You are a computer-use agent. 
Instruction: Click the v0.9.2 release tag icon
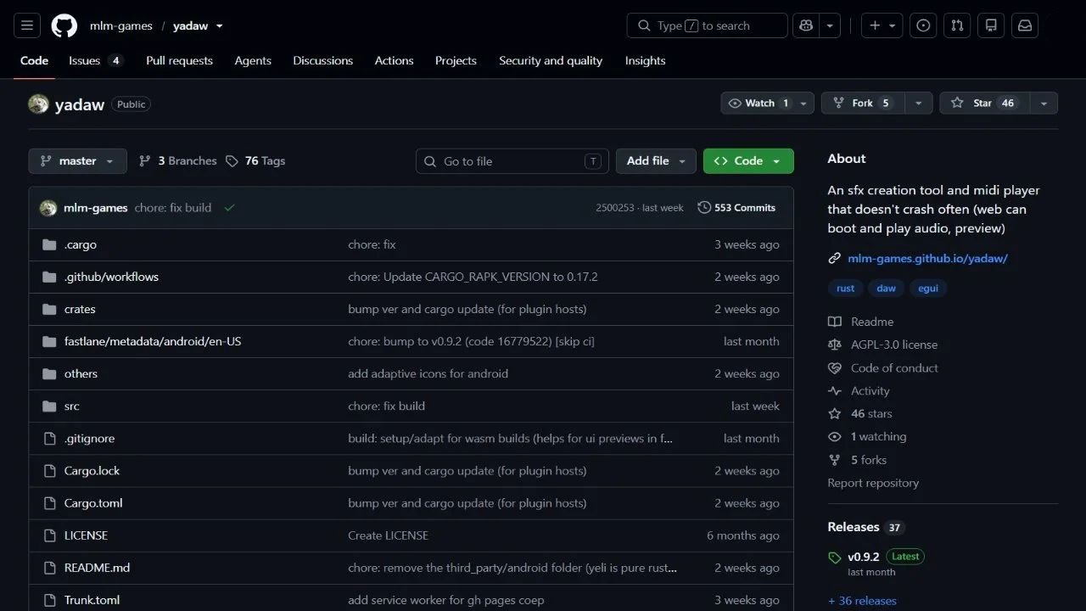pos(835,558)
